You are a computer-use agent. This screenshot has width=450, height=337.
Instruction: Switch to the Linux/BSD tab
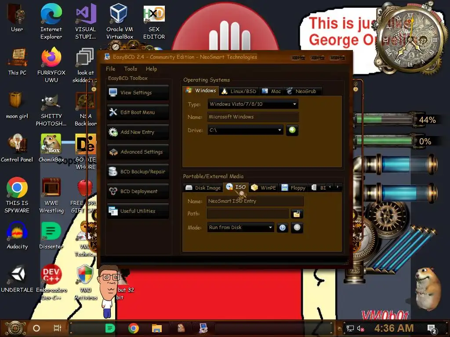(x=239, y=91)
